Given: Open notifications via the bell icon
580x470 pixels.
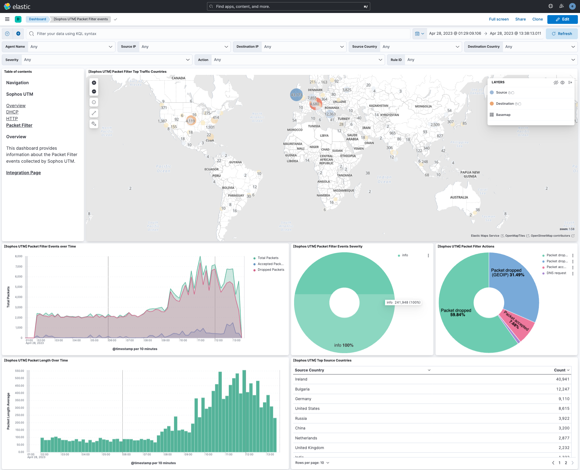Looking at the screenshot, I should (x=561, y=6).
